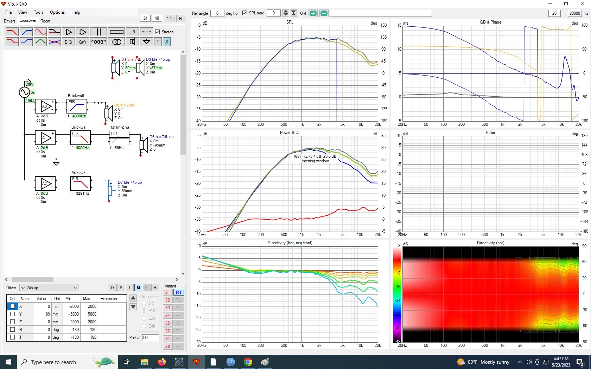Insert red-blue crossed filter block
The image size is (591, 369).
54,42
